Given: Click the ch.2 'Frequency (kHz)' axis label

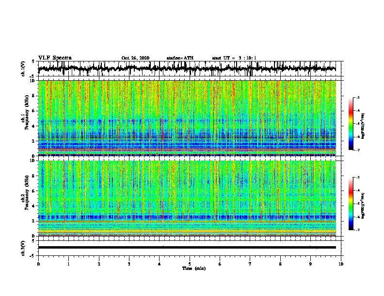Looking at the screenshot, I should (27, 192).
